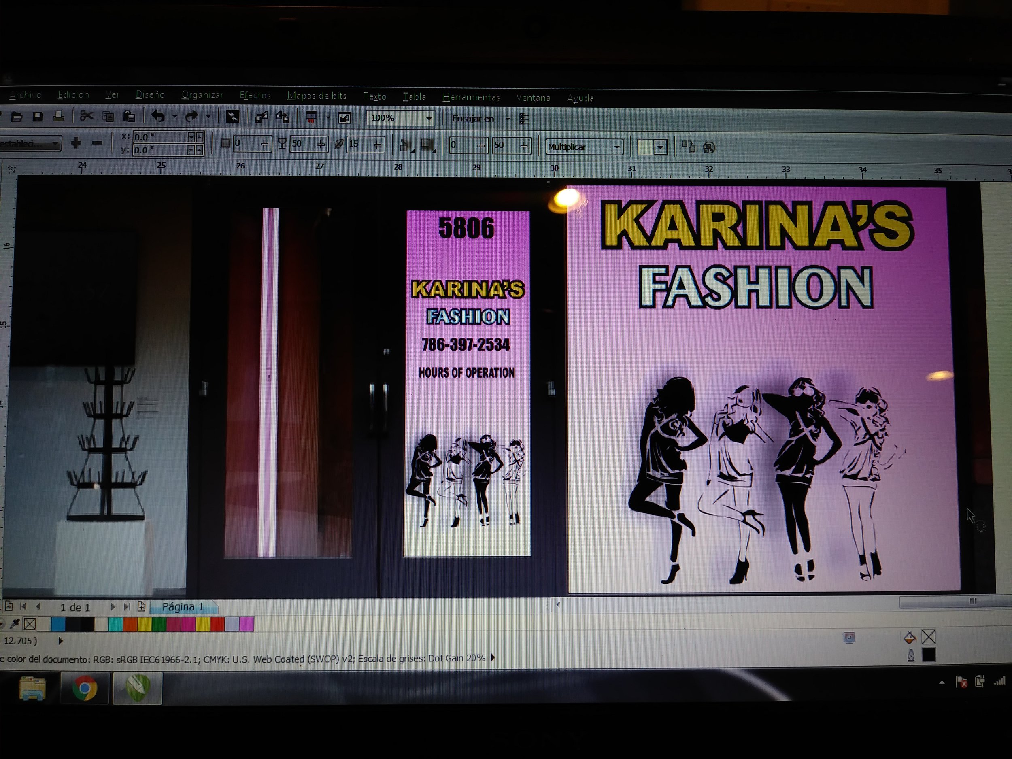The height and width of the screenshot is (759, 1012).
Task: Go to previous page arrow
Action: pos(38,606)
